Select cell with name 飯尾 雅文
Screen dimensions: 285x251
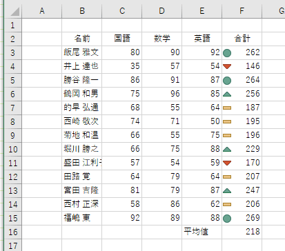pyautogui.click(x=82, y=52)
